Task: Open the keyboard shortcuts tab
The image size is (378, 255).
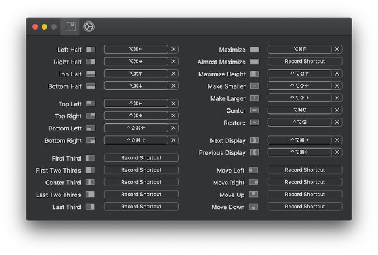Action: pos(70,26)
